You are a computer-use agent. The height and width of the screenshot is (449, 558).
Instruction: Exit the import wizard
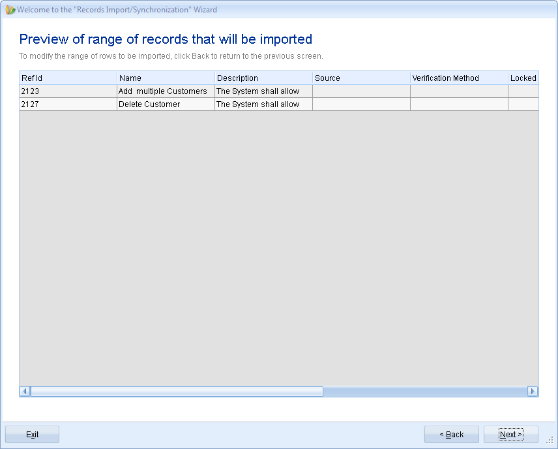click(32, 434)
